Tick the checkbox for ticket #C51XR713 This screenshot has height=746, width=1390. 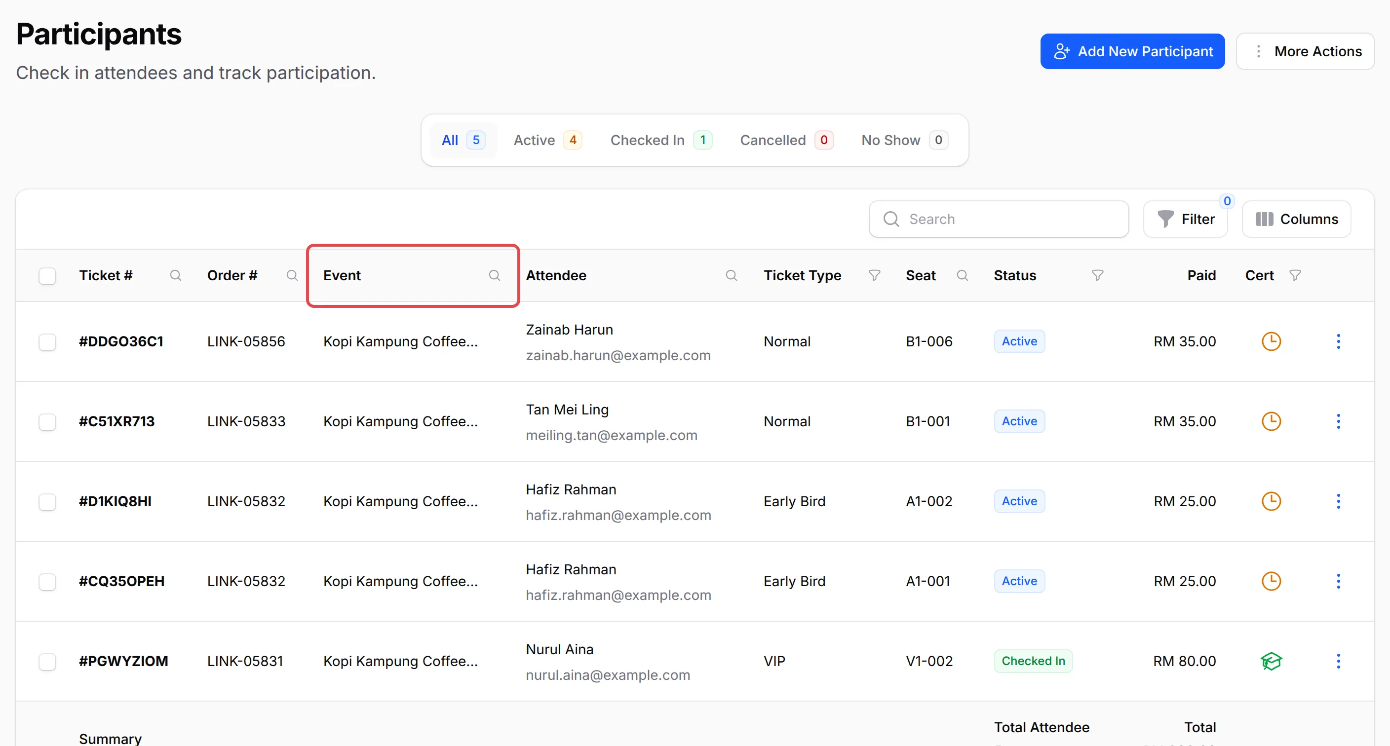pyautogui.click(x=47, y=422)
